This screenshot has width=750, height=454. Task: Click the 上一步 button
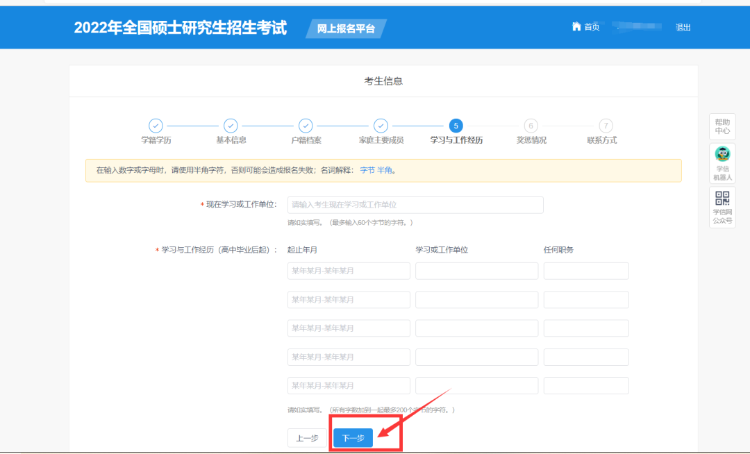[307, 438]
